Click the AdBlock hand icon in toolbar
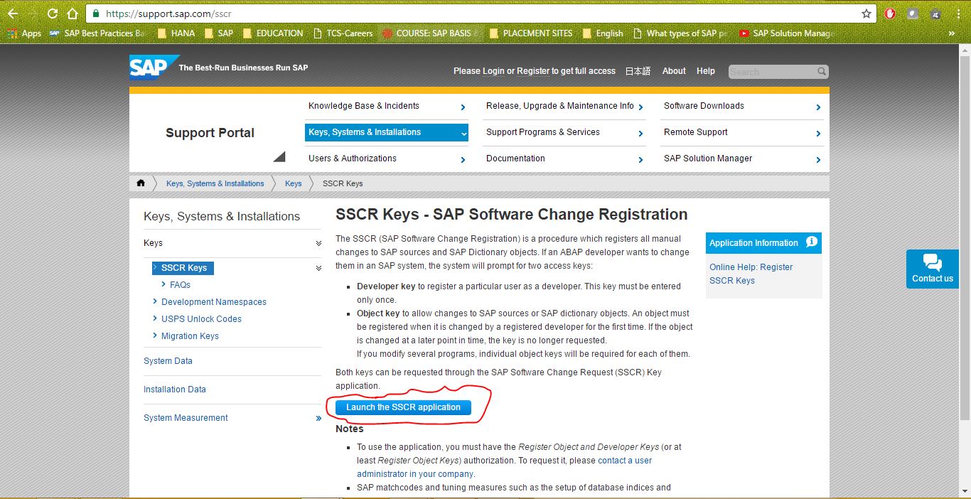The image size is (971, 499). (889, 13)
